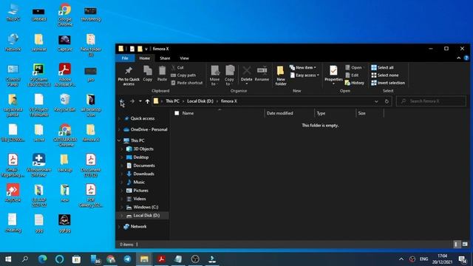Click the Paste shortcut command
The image size is (473, 266).
pos(187,83)
